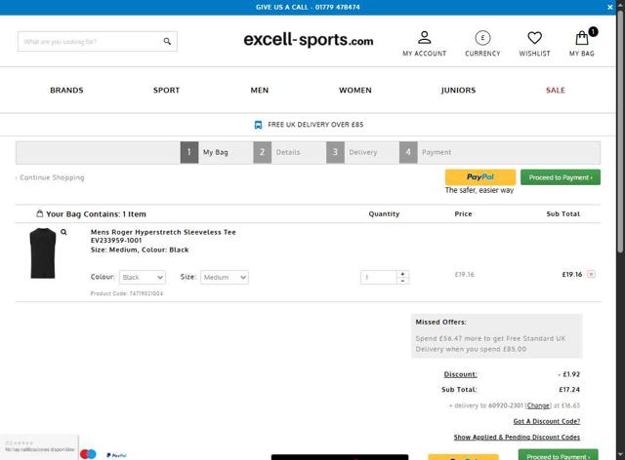Click Change delivery destination link
Screen dimensions: 625x460
pos(538,405)
